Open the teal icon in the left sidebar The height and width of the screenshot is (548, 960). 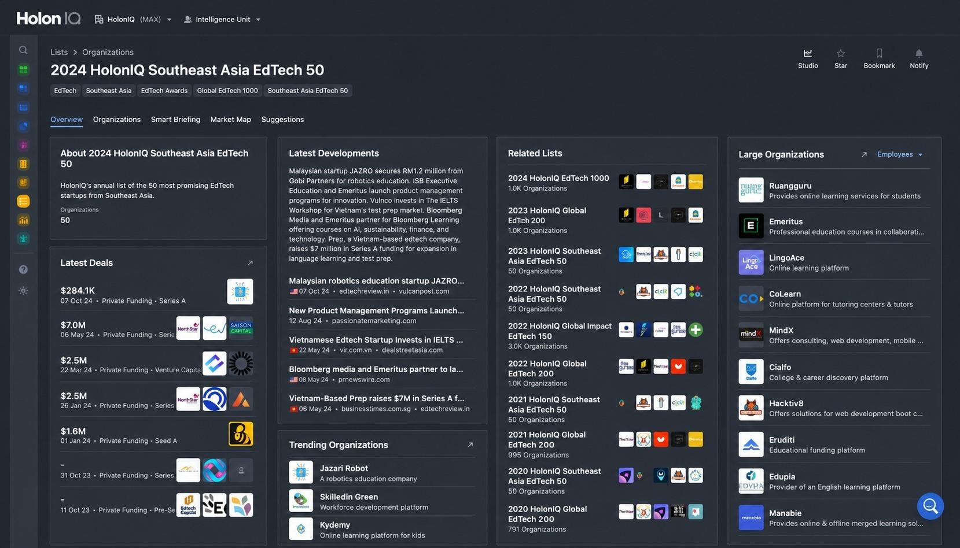23,239
